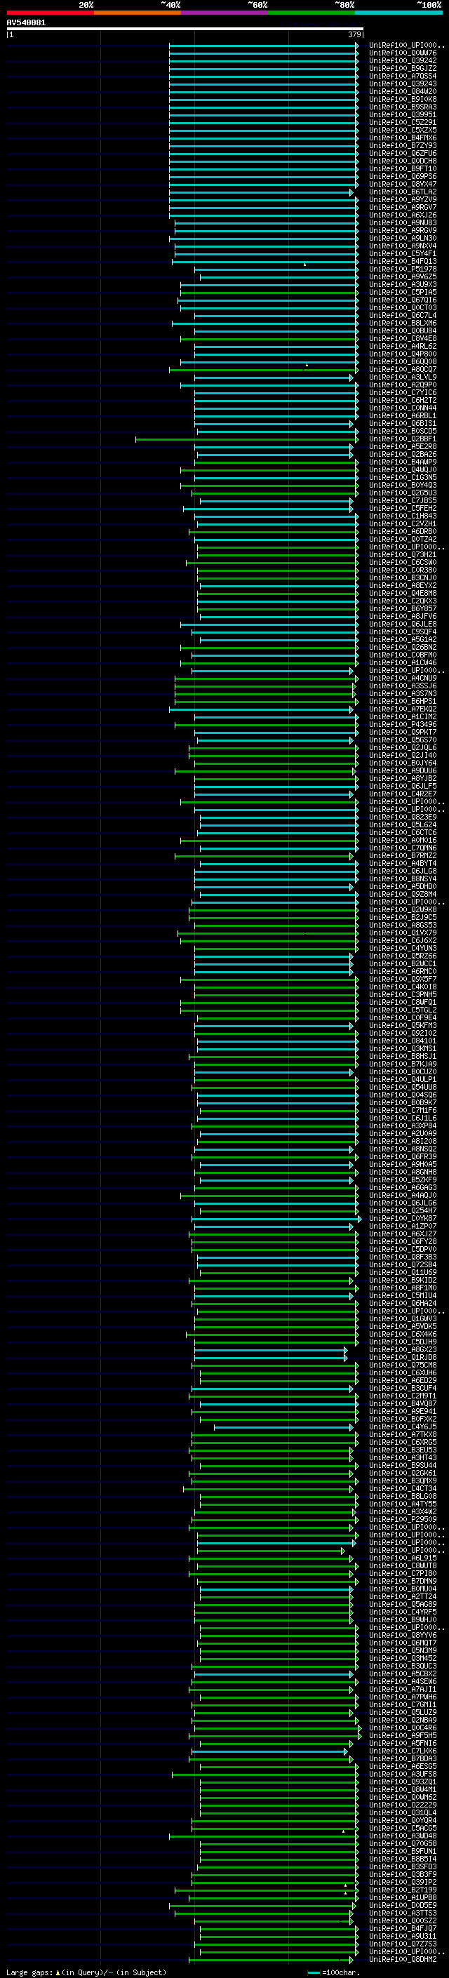The image size is (449, 1978).
Task: Open hit UniRef100_Q39242
Action: 402,60
